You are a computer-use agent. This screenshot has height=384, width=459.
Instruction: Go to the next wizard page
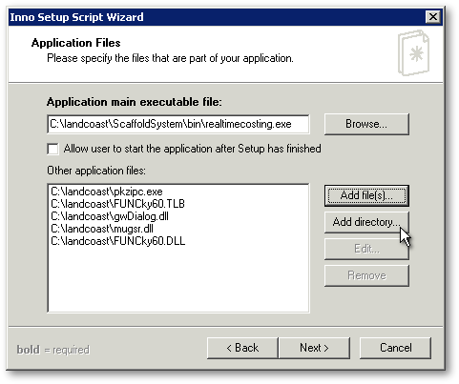tap(314, 348)
